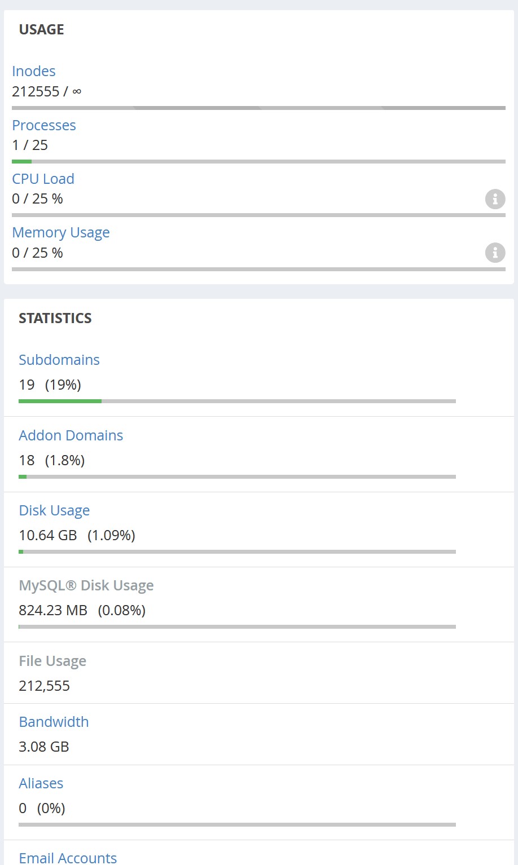Click the CPU Load info icon
The height and width of the screenshot is (865, 518).
[495, 199]
